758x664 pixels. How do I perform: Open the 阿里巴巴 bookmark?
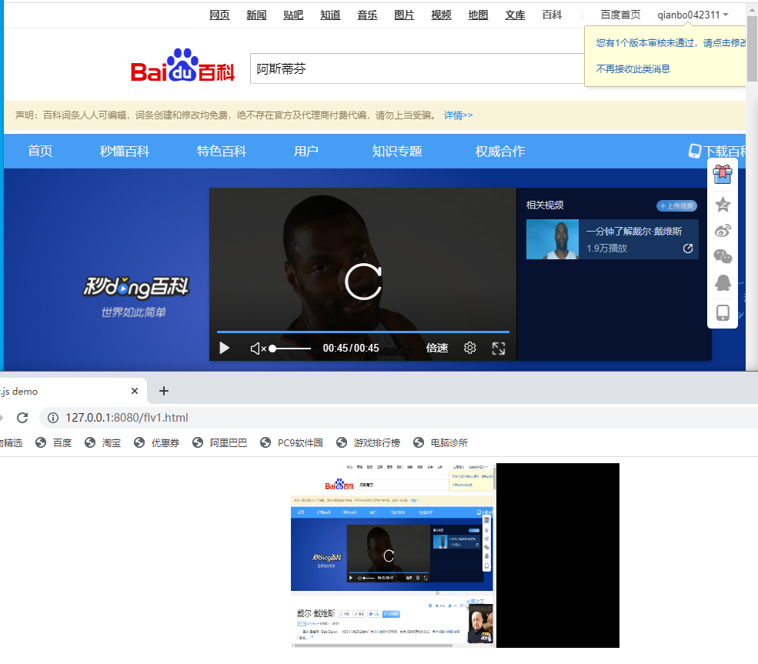[220, 442]
